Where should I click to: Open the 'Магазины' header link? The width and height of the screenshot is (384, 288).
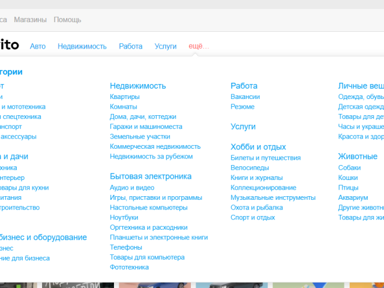(x=30, y=20)
